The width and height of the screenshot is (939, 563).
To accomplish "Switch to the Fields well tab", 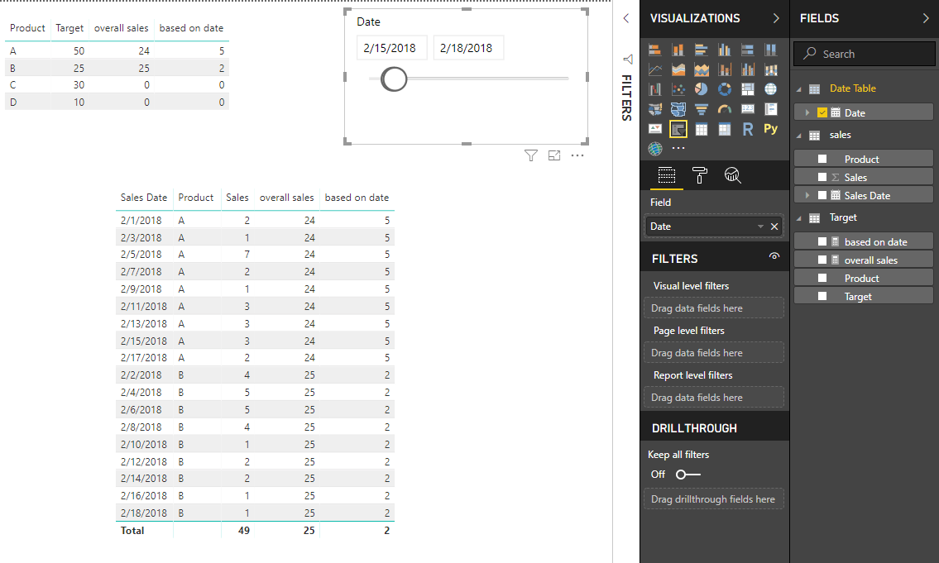I will (667, 175).
